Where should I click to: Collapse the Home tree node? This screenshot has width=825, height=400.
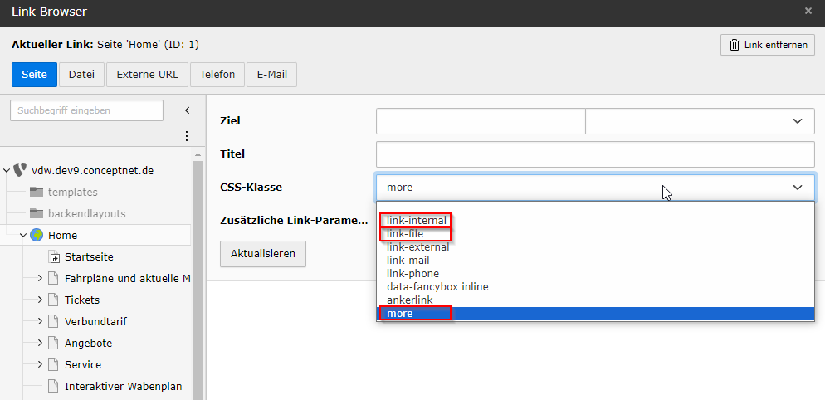click(x=22, y=235)
